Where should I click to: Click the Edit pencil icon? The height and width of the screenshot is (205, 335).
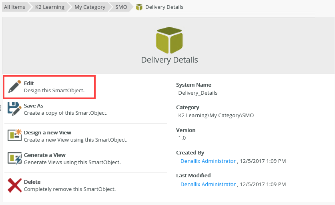[14, 86]
